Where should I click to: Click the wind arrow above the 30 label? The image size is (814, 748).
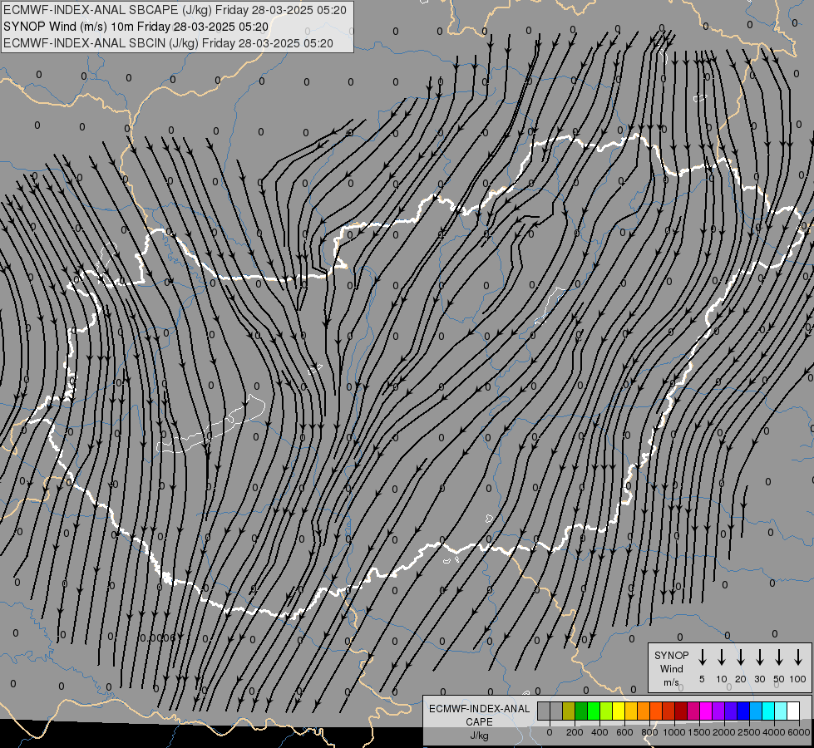coord(759,657)
